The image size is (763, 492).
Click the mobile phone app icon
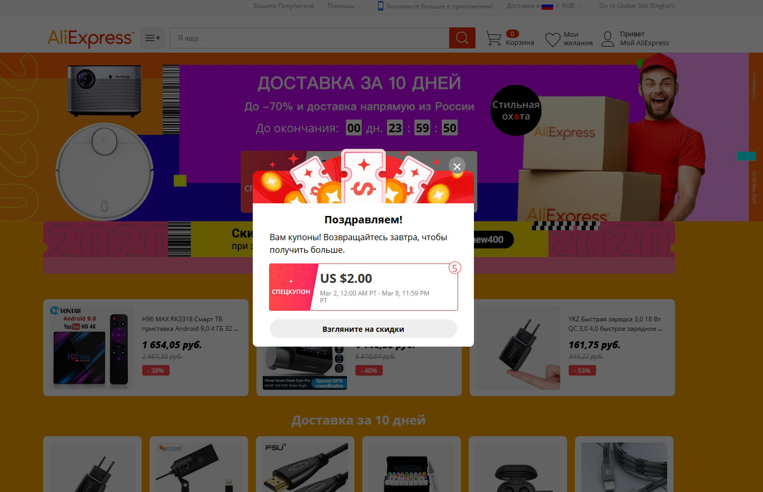pos(380,6)
